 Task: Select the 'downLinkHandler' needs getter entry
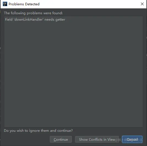(35, 20)
